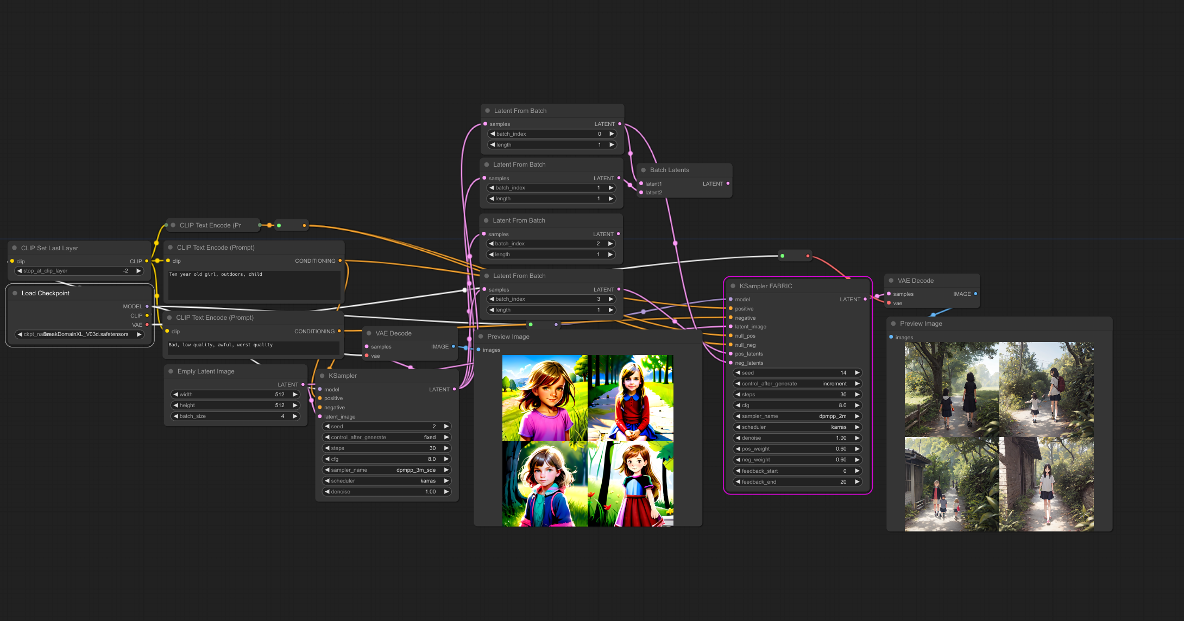Viewport: 1184px width, 621px height.
Task: Collapse the Batch Latents node via its dot
Action: click(x=644, y=169)
